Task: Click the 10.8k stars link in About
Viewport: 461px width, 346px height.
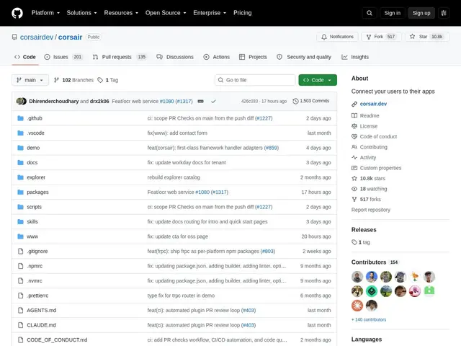Action: [372, 178]
